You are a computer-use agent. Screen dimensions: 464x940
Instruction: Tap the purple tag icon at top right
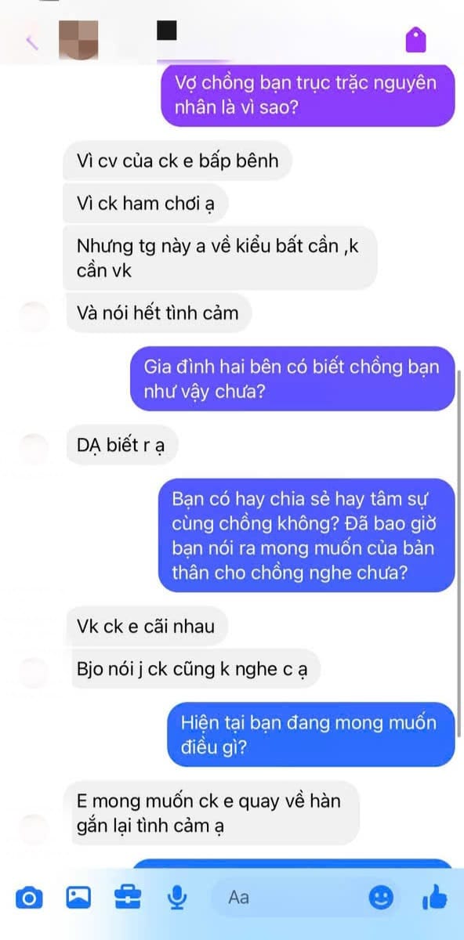415,39
